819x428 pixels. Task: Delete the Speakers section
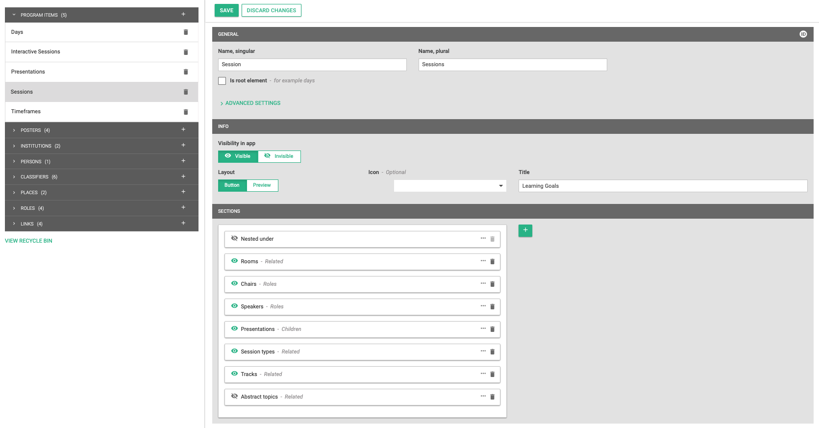click(x=493, y=307)
